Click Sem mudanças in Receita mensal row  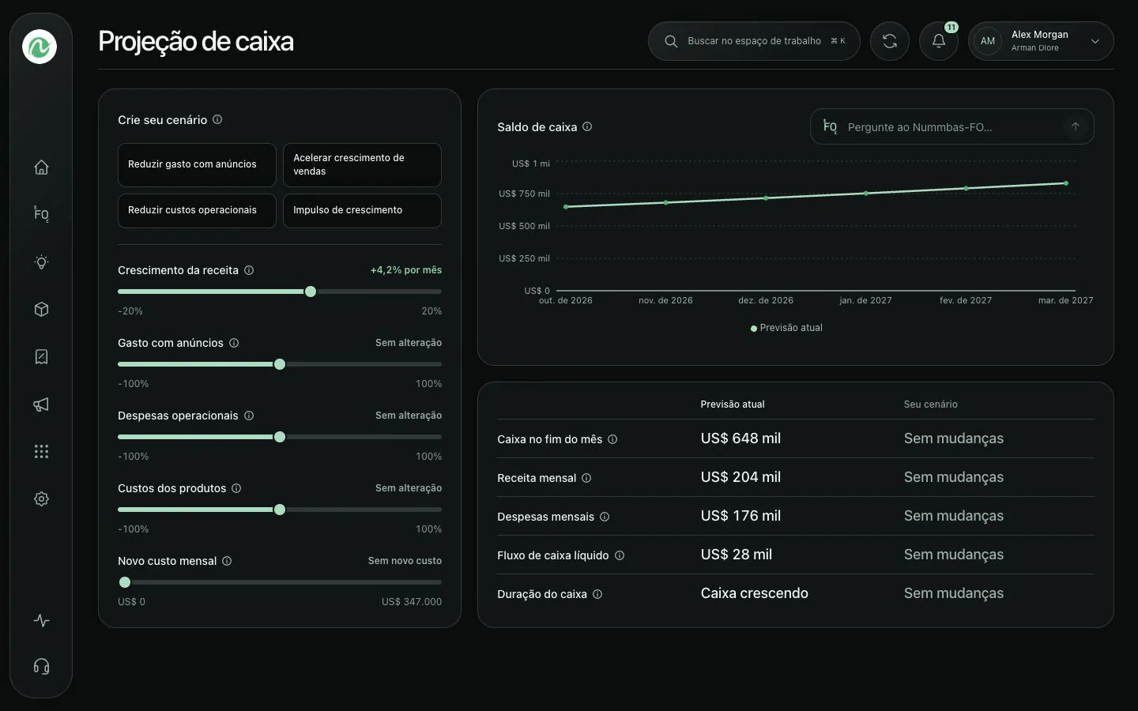[954, 477]
